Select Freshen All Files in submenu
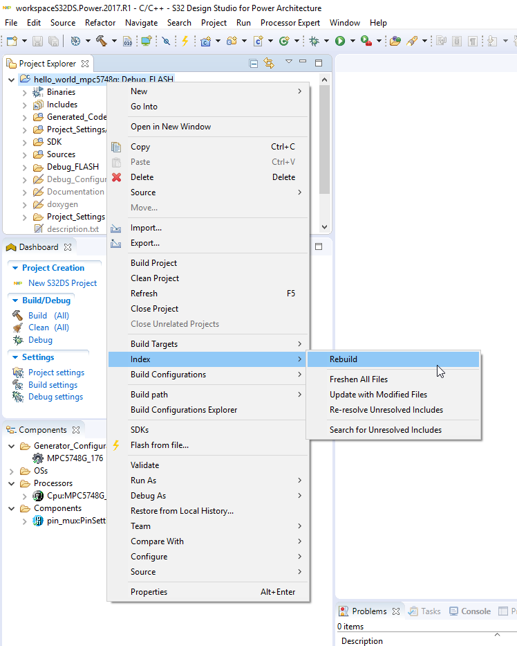517x646 pixels. (393, 379)
